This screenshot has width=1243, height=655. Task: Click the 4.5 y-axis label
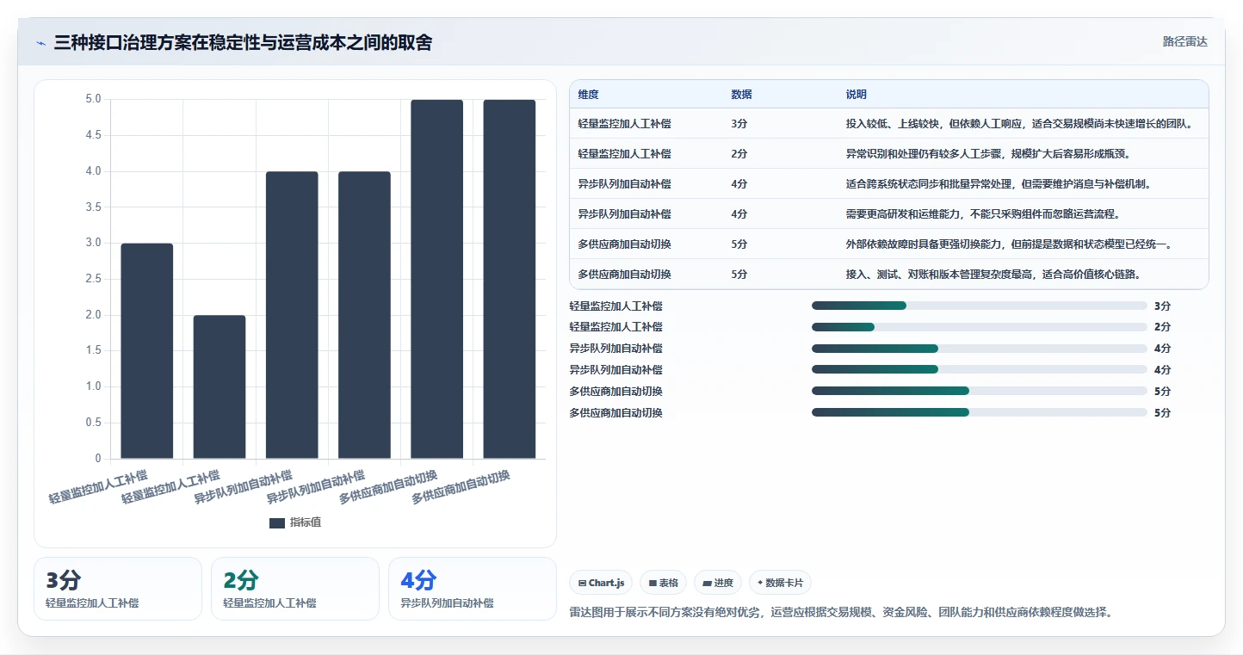(93, 135)
